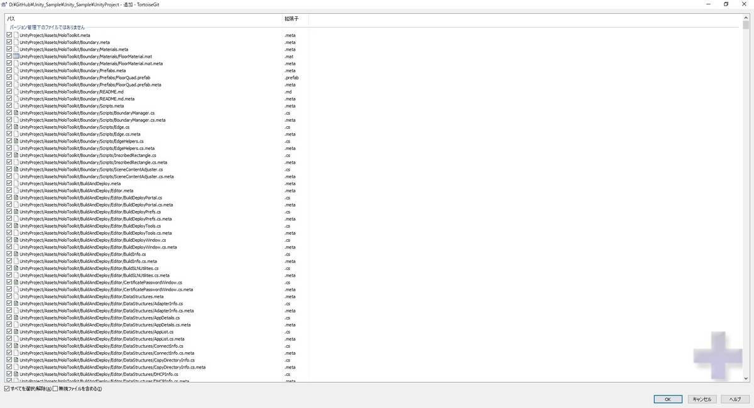This screenshot has height=408, width=754.
Task: Click the C# file icon for ConnectInfo.cs
Action: click(x=16, y=346)
